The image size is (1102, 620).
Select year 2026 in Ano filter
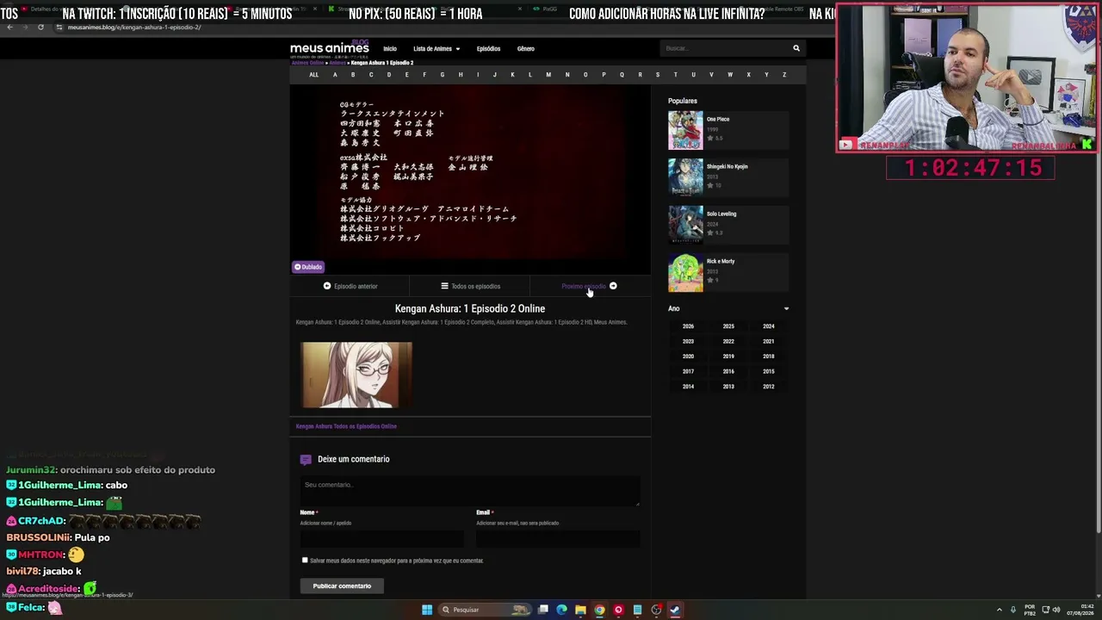[x=688, y=326]
